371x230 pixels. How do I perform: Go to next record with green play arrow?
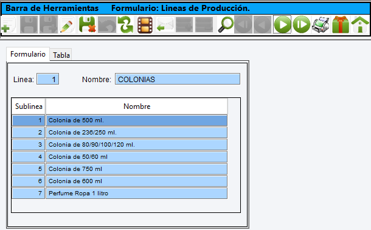coord(282,24)
